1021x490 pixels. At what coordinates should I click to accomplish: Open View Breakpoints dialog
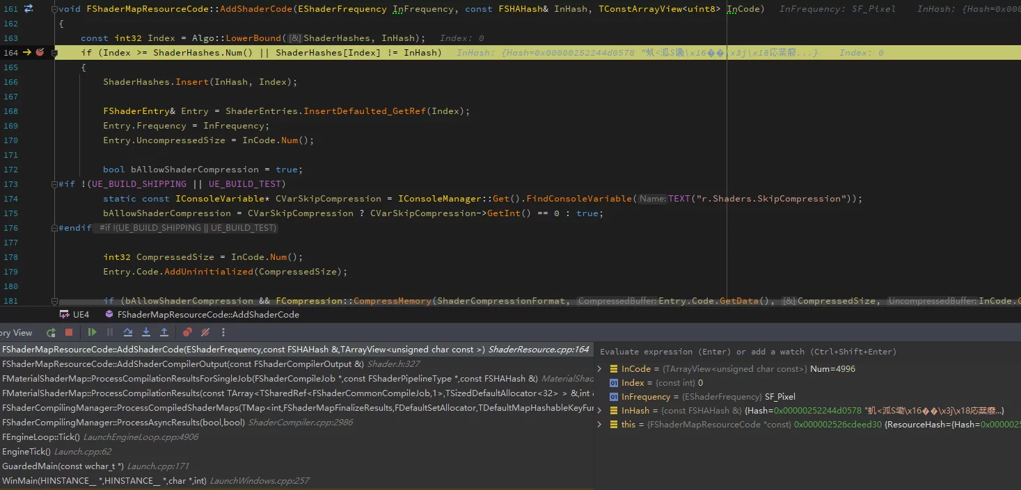[187, 333]
